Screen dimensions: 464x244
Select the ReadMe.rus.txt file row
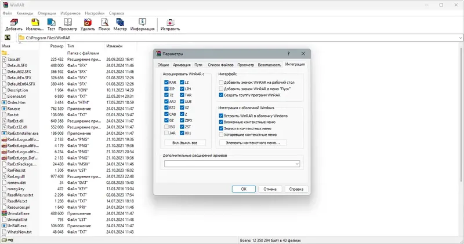[68, 195]
